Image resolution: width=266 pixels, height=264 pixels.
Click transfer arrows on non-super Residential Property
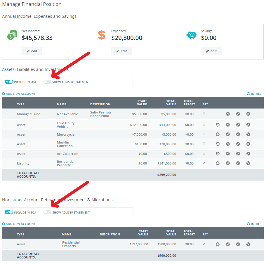pos(228,244)
